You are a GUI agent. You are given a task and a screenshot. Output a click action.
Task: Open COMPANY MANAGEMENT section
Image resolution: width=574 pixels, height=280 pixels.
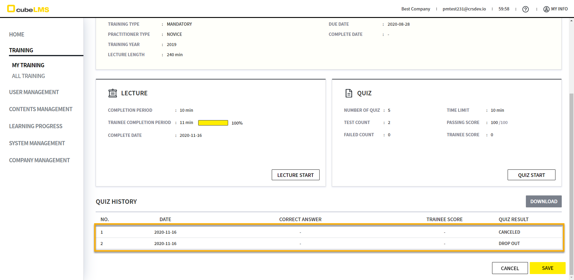(x=39, y=160)
